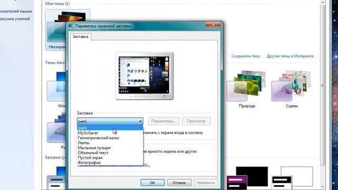The width and height of the screenshot is (338, 190).
Task: Click the screensaver dialog title bar icon
Action: tap(70, 26)
